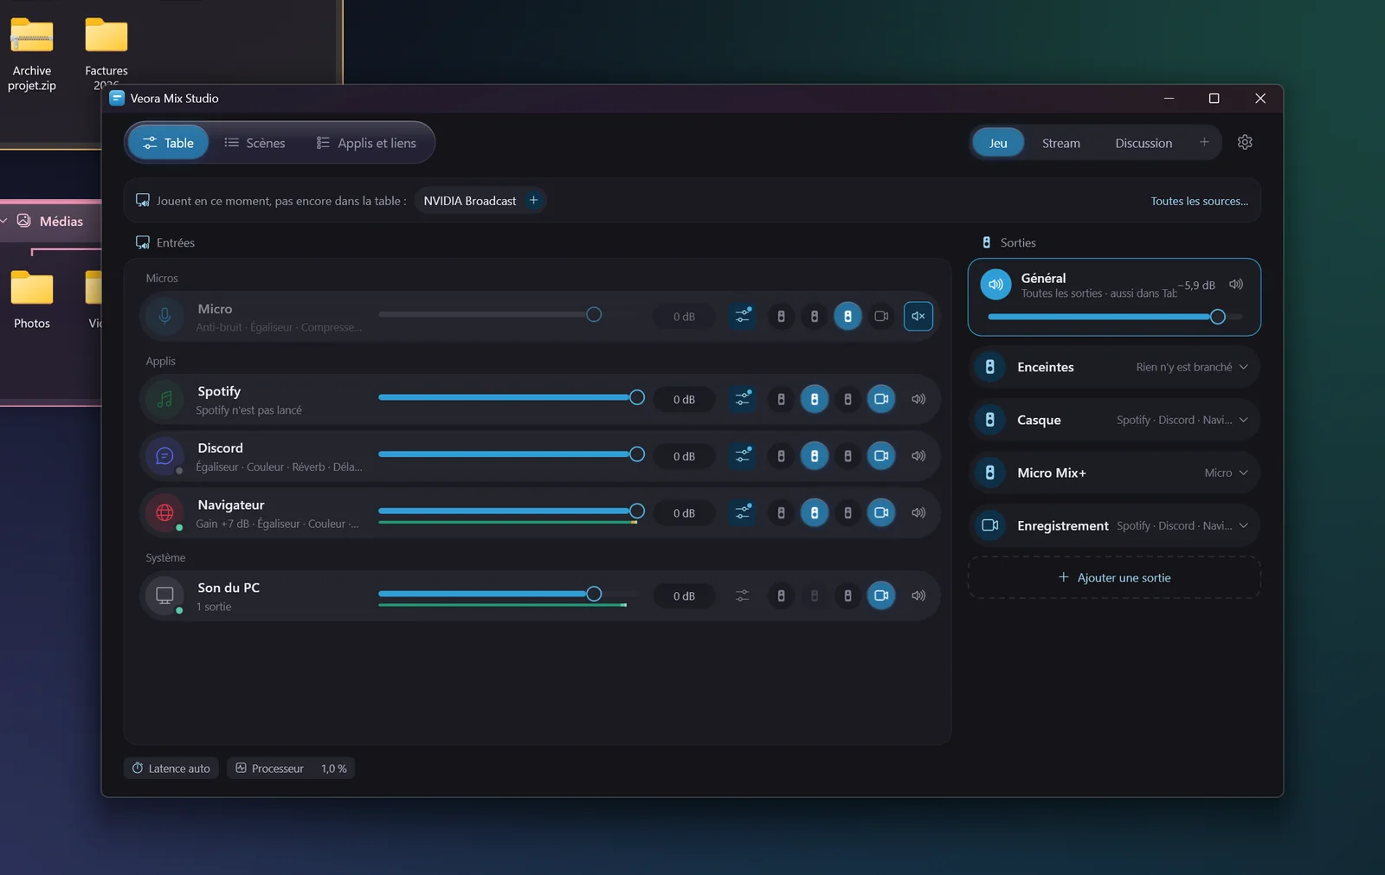Open Discord's effects sliders icon

[x=743, y=456]
